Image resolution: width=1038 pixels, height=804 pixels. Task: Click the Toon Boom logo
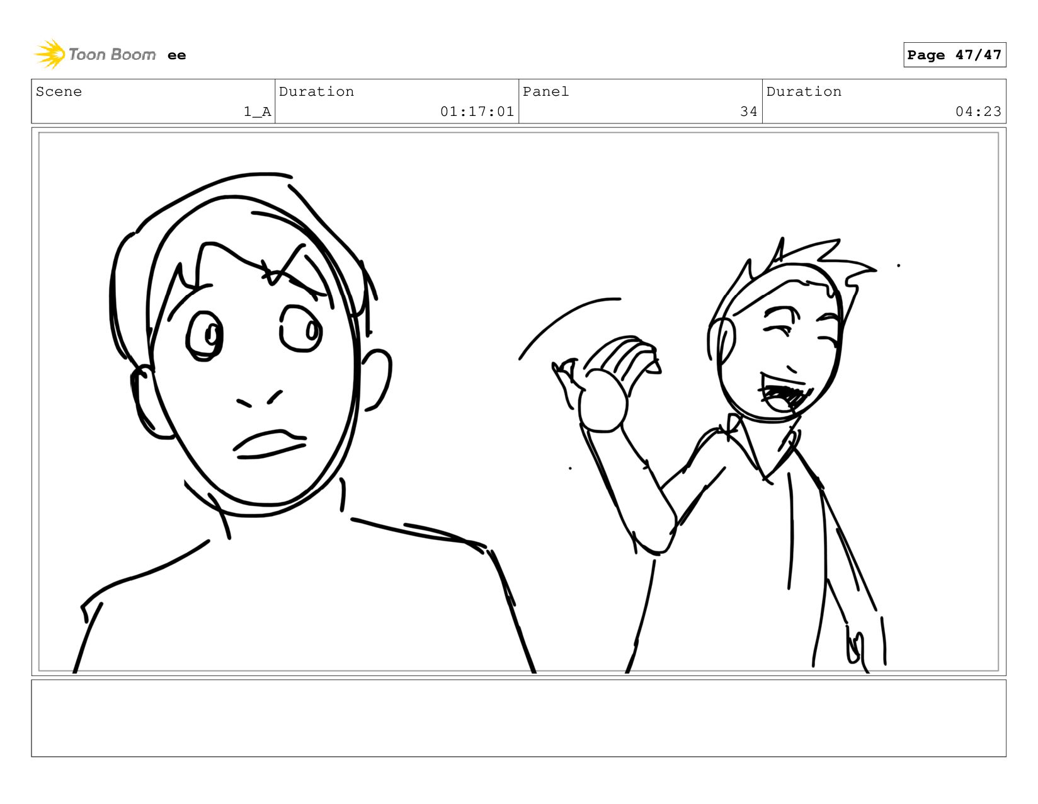click(x=95, y=54)
